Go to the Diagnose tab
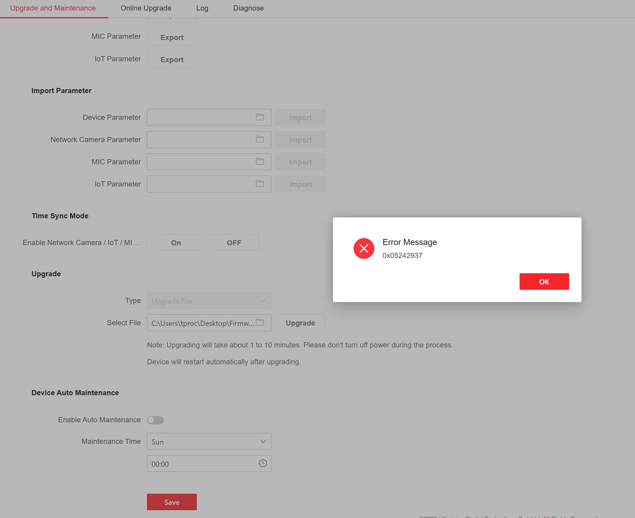 [248, 8]
